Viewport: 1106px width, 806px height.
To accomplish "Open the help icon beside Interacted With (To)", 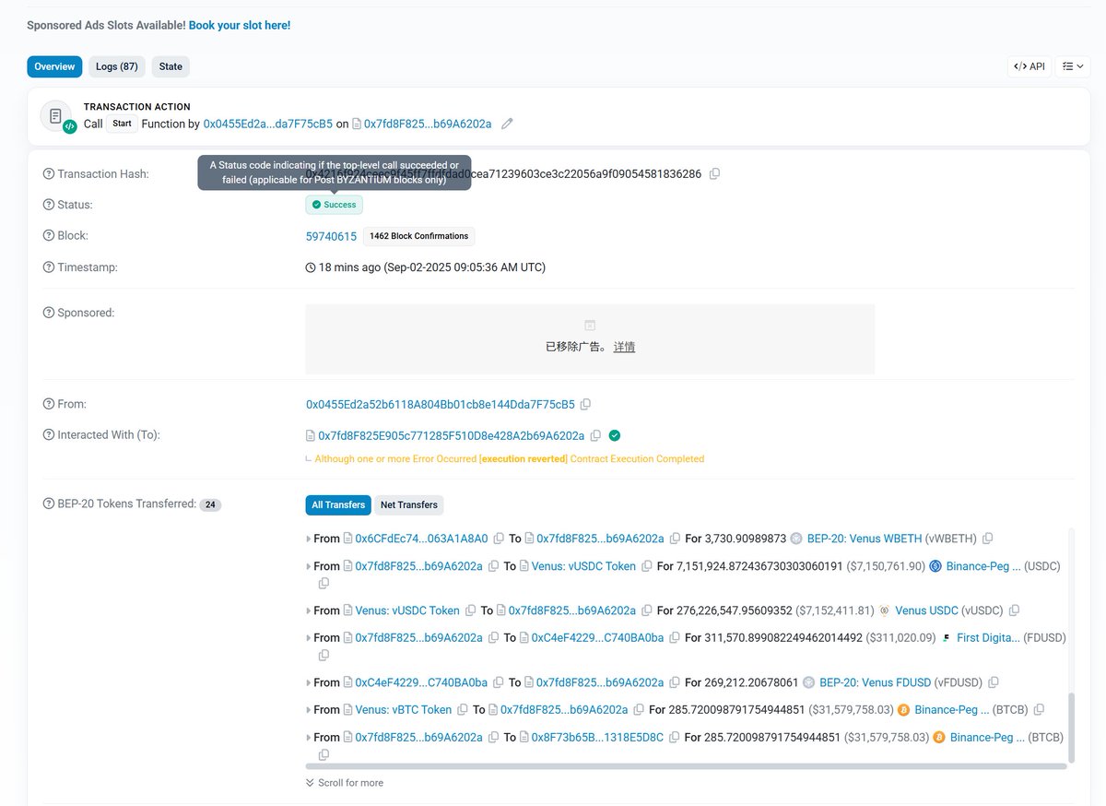I will point(49,434).
